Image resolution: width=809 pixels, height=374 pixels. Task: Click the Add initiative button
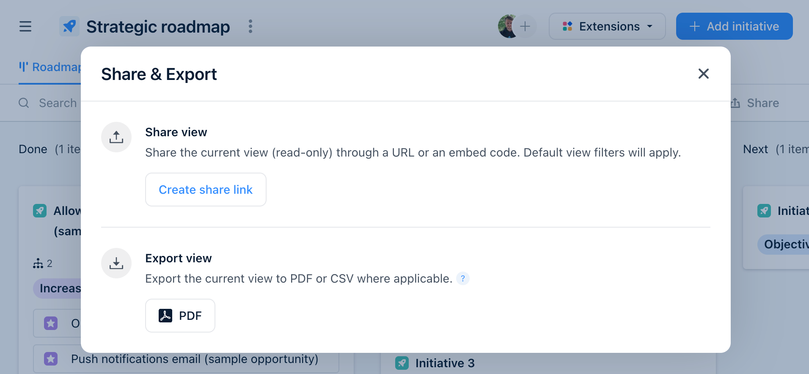(x=734, y=26)
